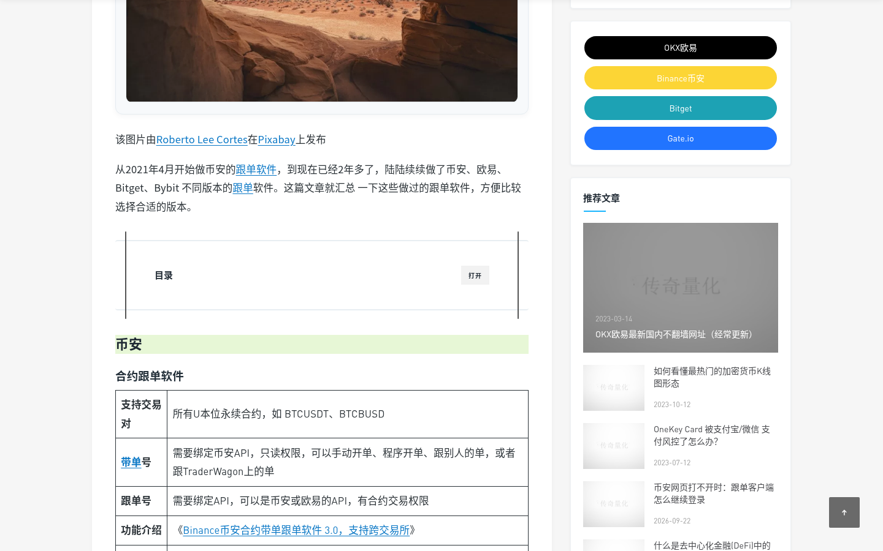Click cell 需要绑定API，可以是币安或欧易的API
The width and height of the screenshot is (883, 551).
pyautogui.click(x=348, y=501)
